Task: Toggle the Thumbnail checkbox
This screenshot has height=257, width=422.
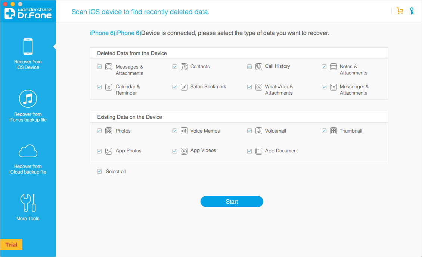Action: [324, 131]
